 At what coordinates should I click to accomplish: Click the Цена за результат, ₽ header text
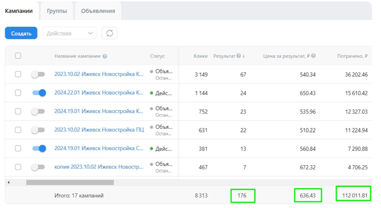click(x=286, y=56)
